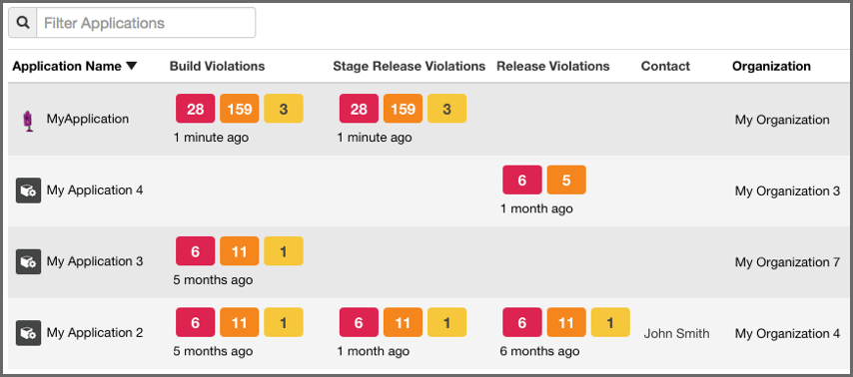Click '1 minute ago' under MyApplication Stage Release
Image resolution: width=853 pixels, height=377 pixels.
click(375, 138)
